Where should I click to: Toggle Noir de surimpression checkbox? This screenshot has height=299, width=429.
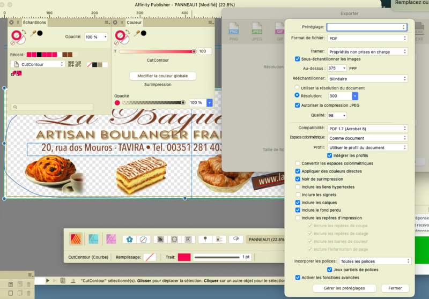(x=298, y=179)
